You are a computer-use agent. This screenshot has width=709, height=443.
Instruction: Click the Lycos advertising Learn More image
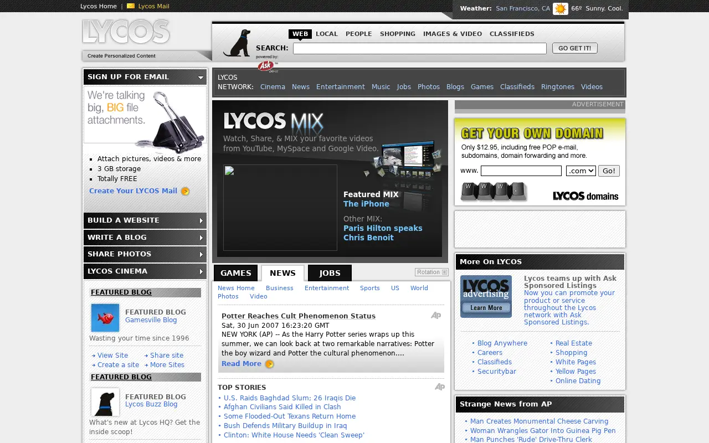tap(486, 296)
